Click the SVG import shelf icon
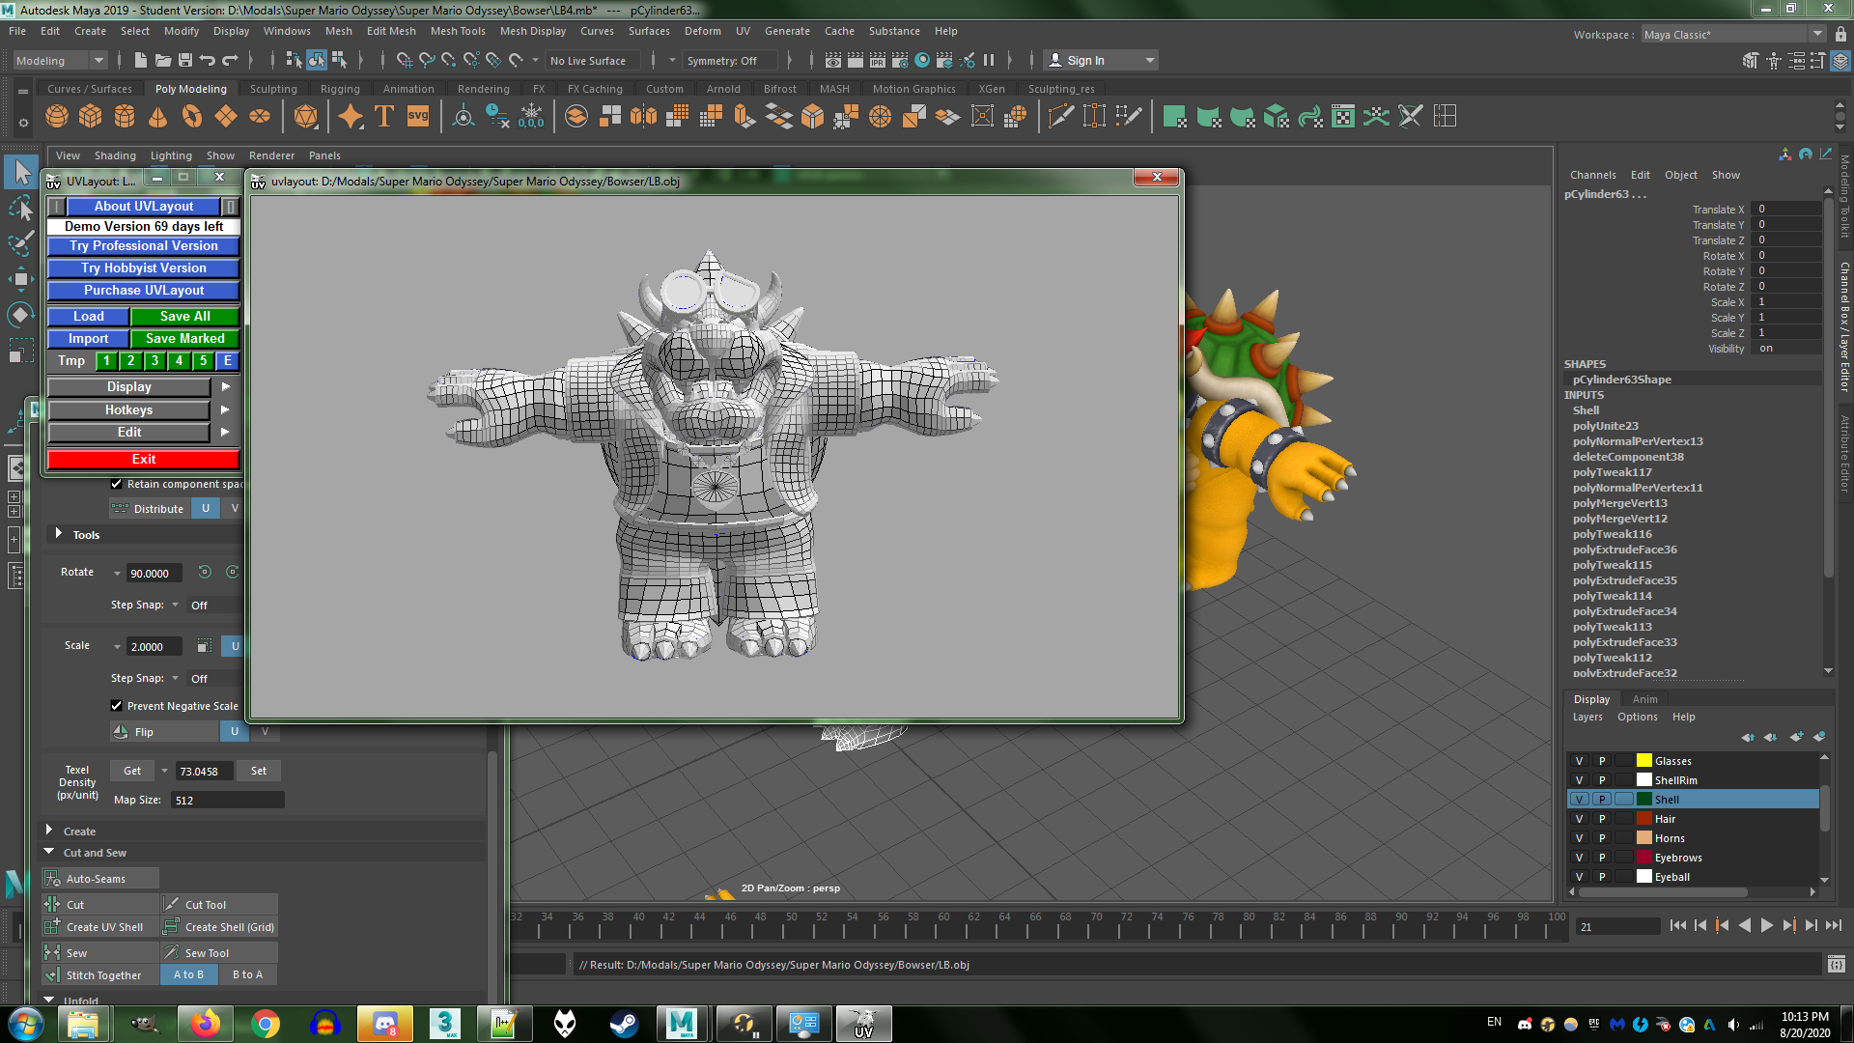This screenshot has width=1854, height=1043. tap(417, 117)
